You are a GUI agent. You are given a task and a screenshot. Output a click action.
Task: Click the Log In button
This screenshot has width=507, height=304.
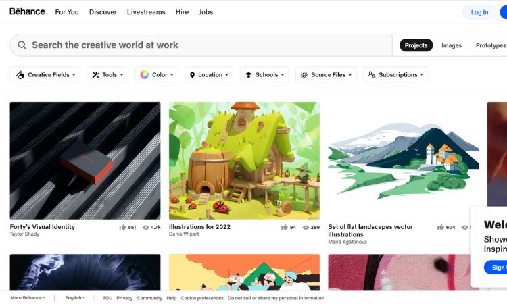[479, 12]
